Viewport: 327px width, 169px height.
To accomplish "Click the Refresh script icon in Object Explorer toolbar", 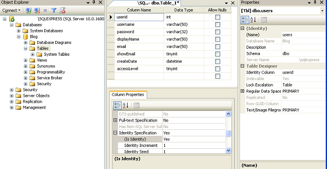I will 62,11.
